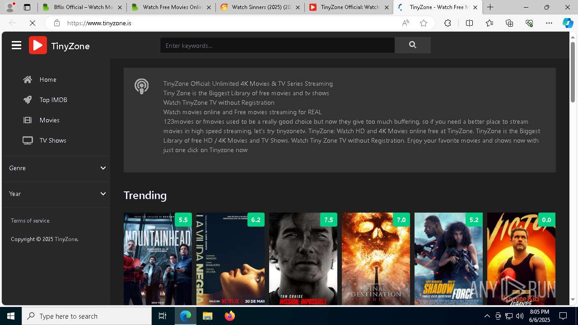Open volume control in system tray
This screenshot has width=578, height=325.
[519, 316]
